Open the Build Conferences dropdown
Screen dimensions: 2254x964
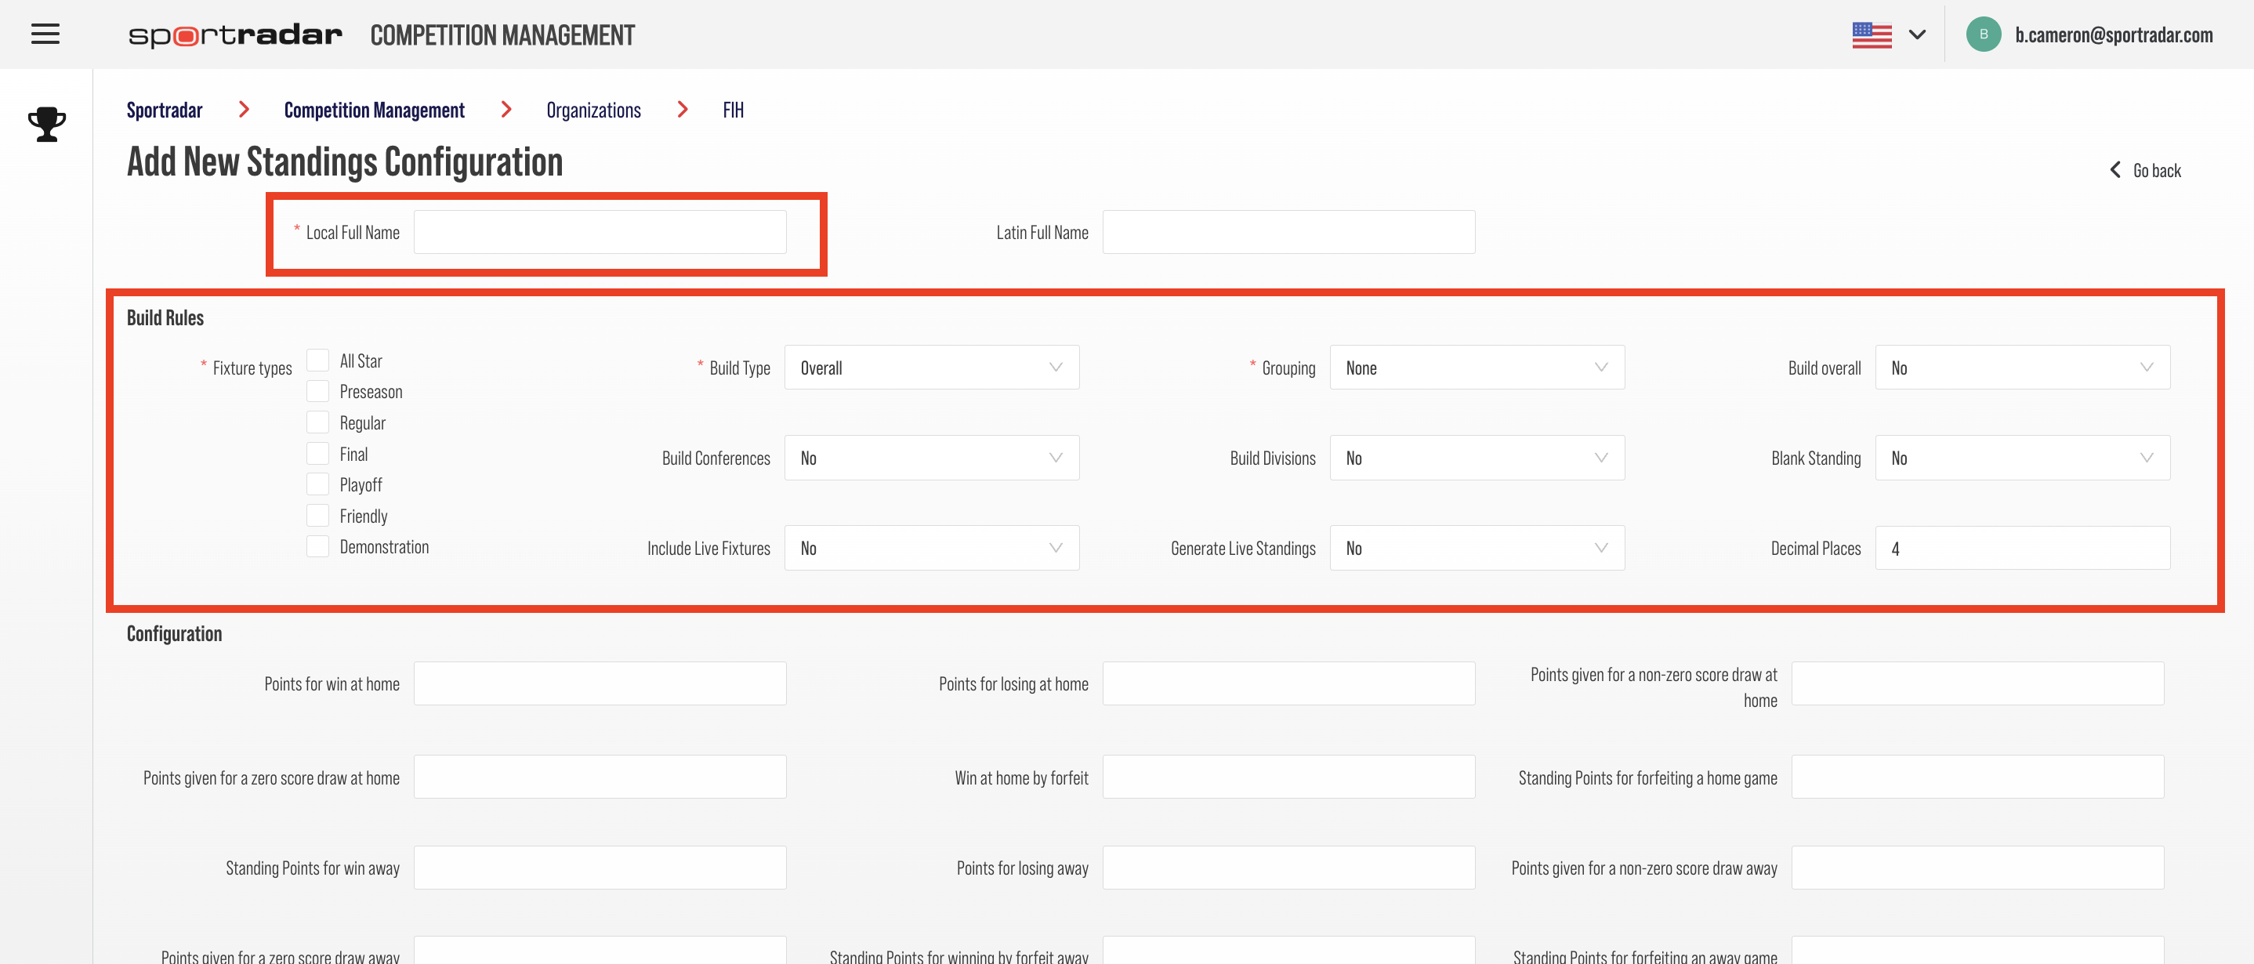pos(932,458)
